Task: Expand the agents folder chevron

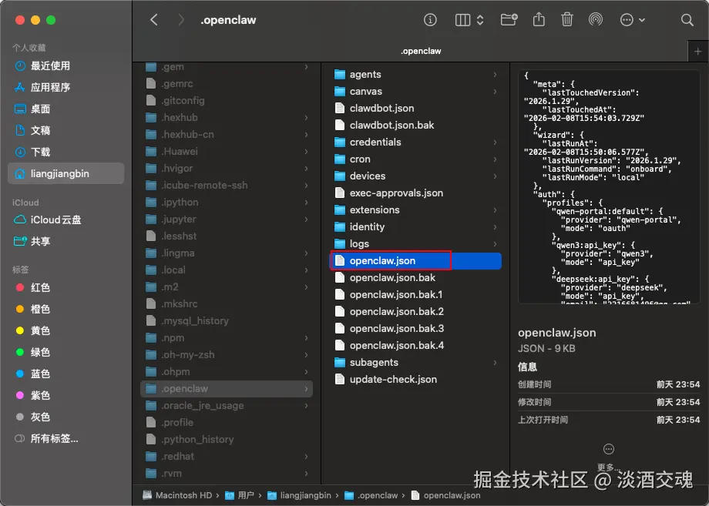Action: coord(495,75)
